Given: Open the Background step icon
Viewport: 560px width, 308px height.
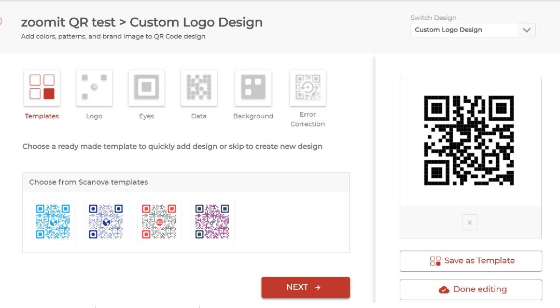Looking at the screenshot, I should pyautogui.click(x=253, y=88).
